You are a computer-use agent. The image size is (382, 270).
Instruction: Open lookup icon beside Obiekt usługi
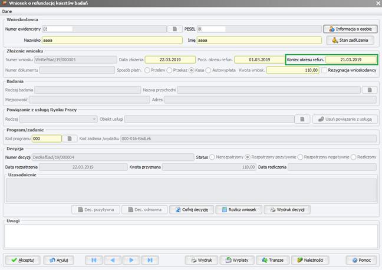[302, 119]
